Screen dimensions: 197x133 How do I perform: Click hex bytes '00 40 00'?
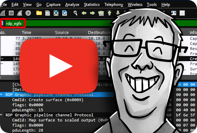(186, 110)
